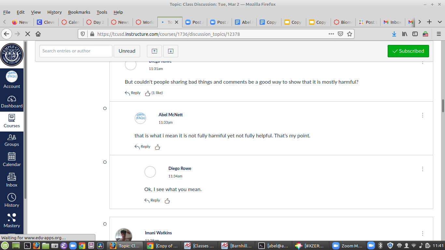This screenshot has height=250, width=445.
Task: Open the terminal window in taskbar
Action: tap(273, 246)
